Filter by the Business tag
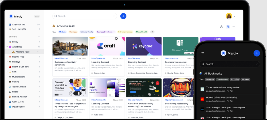Screen dimensions: 267x120 pyautogui.click(x=73, y=32)
